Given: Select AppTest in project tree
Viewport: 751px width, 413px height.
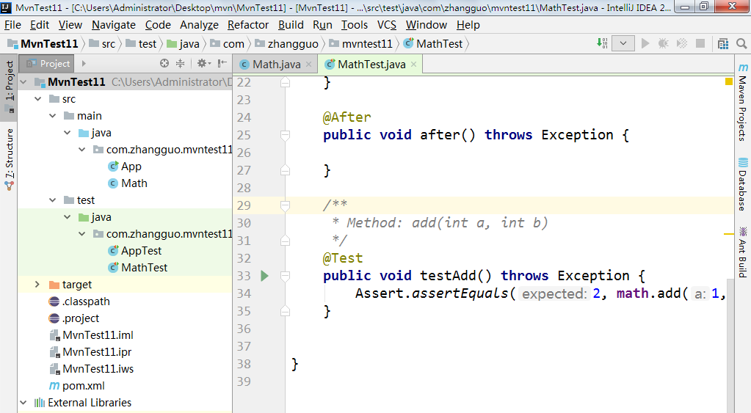Looking at the screenshot, I should tap(134, 251).
